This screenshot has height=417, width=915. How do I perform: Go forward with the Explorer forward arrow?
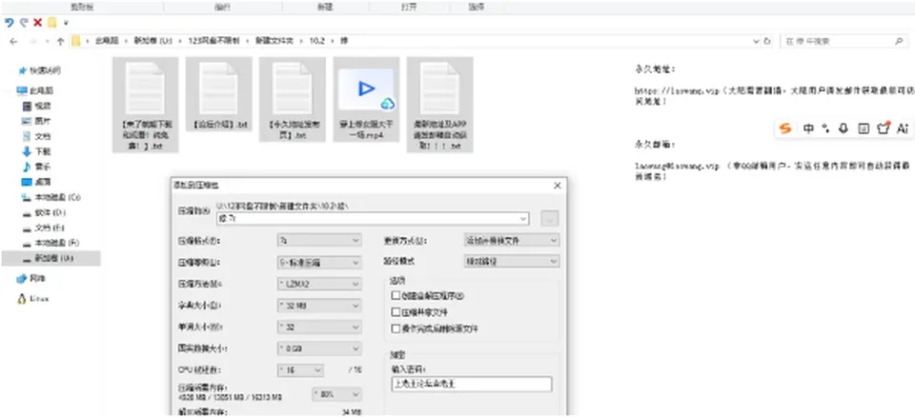32,41
